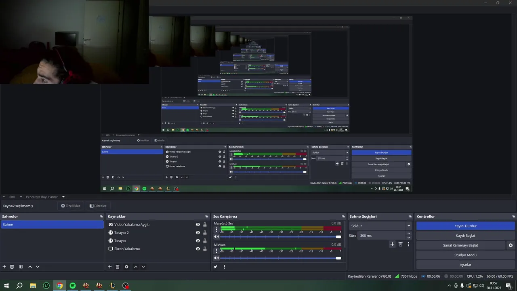The width and height of the screenshot is (517, 291).
Task: Undock the Sahneler panel
Action: coord(101,217)
